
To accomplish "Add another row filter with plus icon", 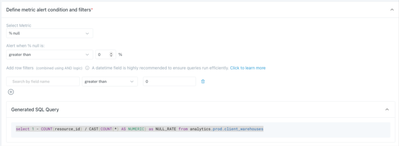I will pos(11,92).
